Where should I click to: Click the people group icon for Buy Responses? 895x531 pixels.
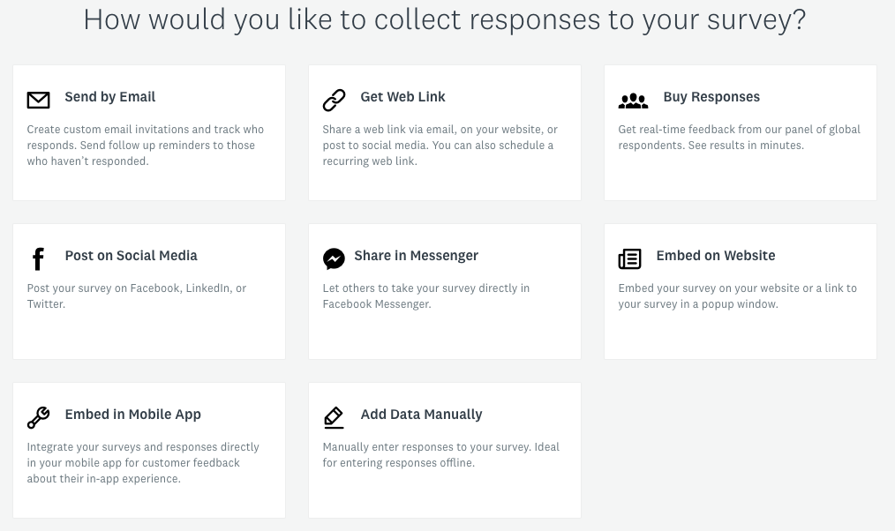633,101
